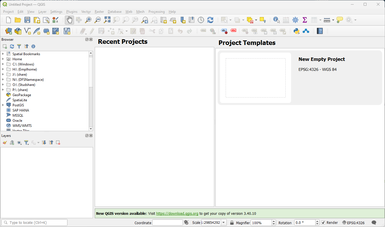The height and width of the screenshot is (227, 385).
Task: Select the Zoom In magnifier tool
Action: [x=88, y=20]
